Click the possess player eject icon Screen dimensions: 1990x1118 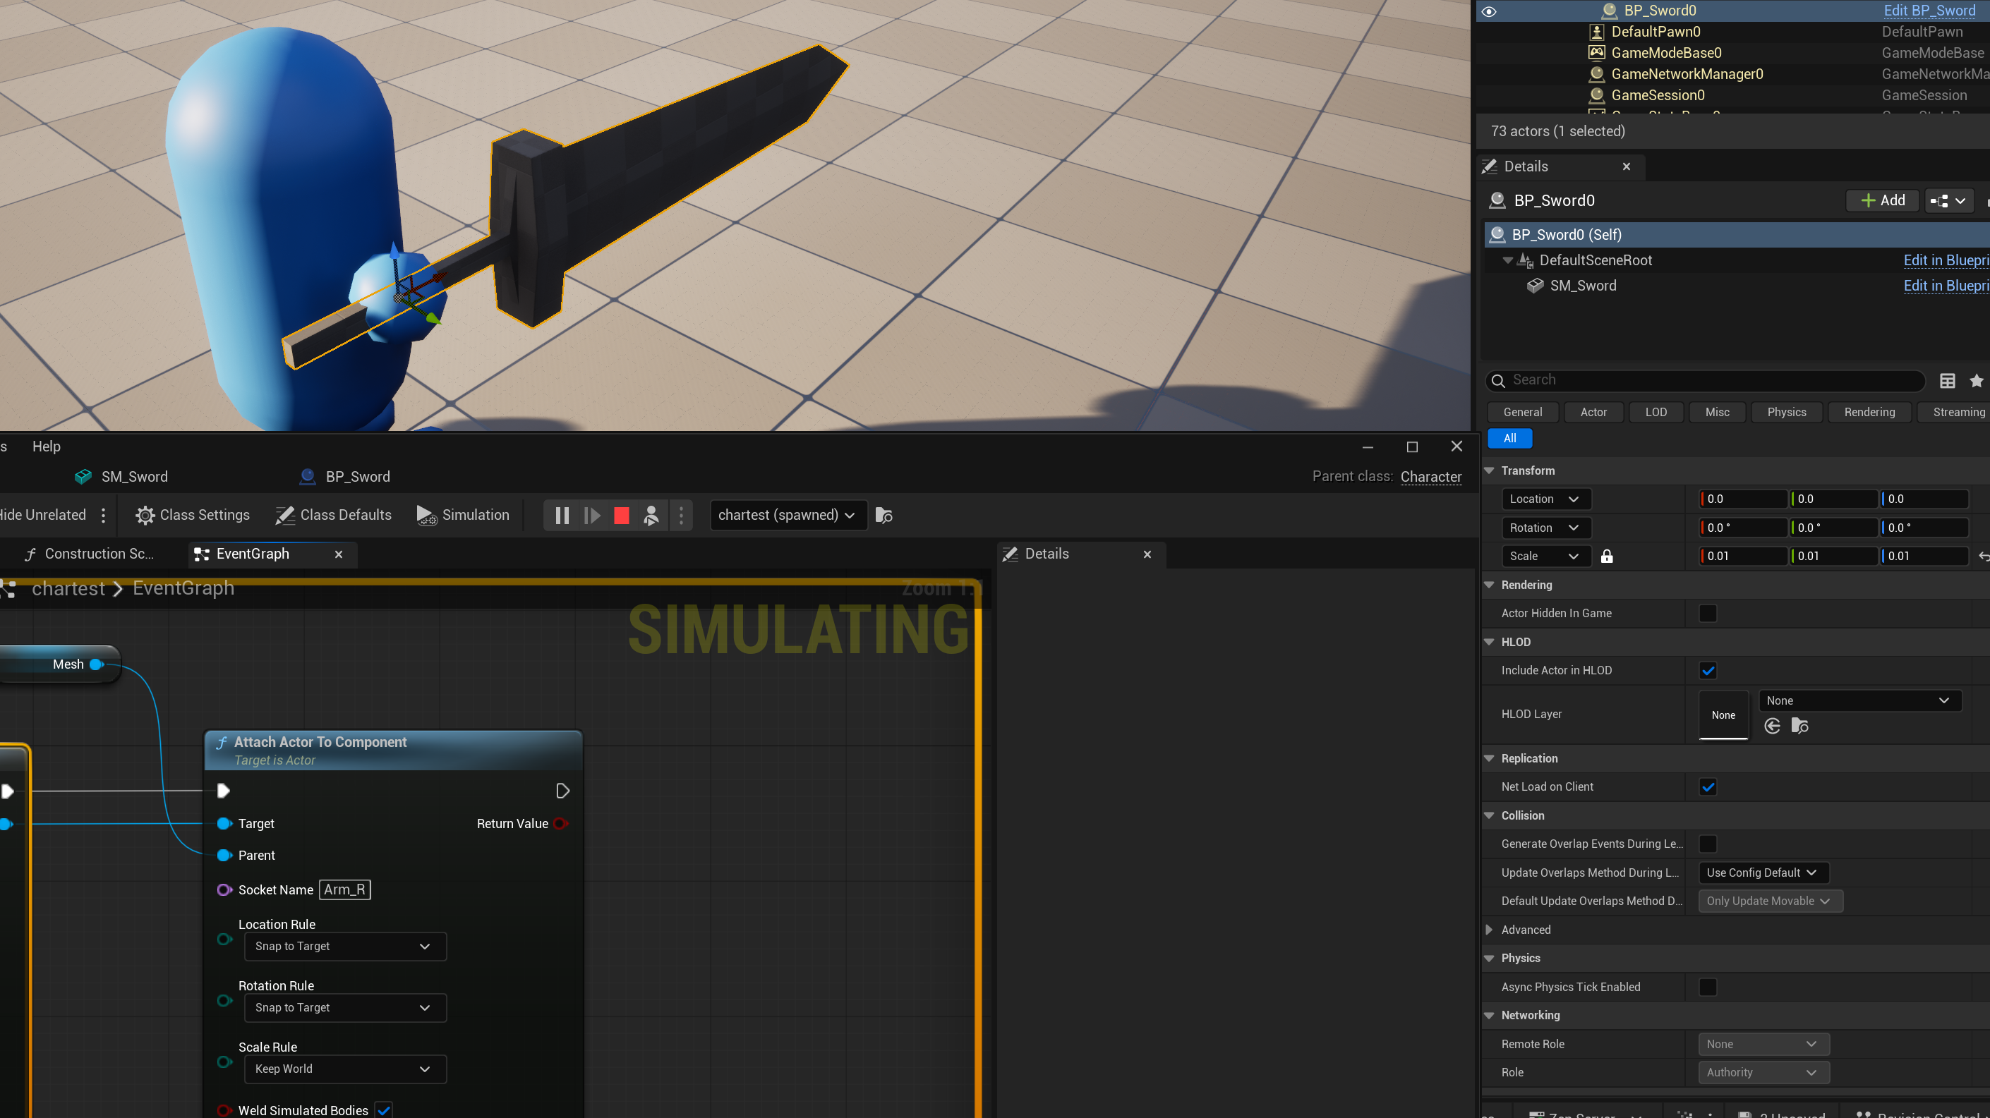pos(651,515)
